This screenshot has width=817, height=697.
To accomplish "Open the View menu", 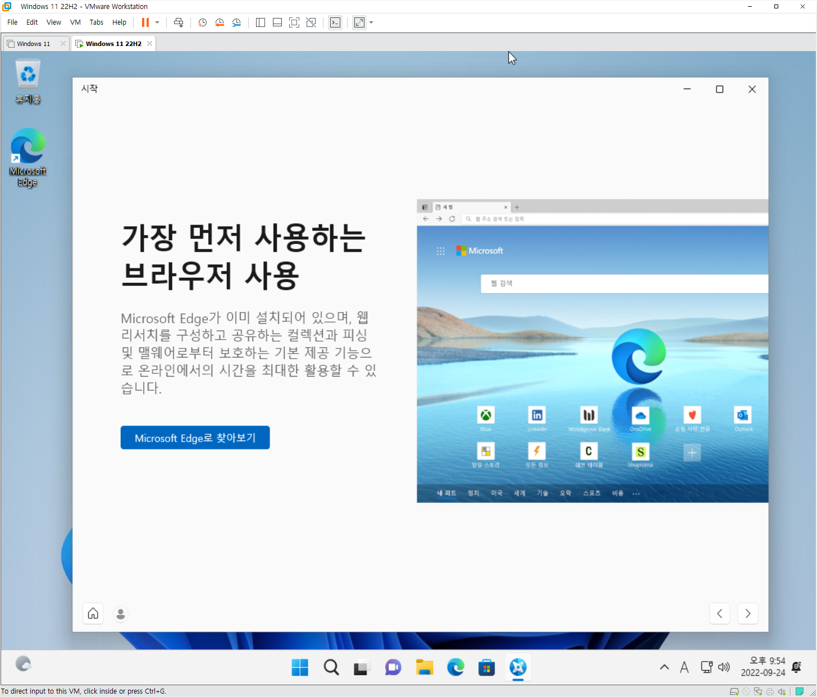I will click(x=54, y=22).
